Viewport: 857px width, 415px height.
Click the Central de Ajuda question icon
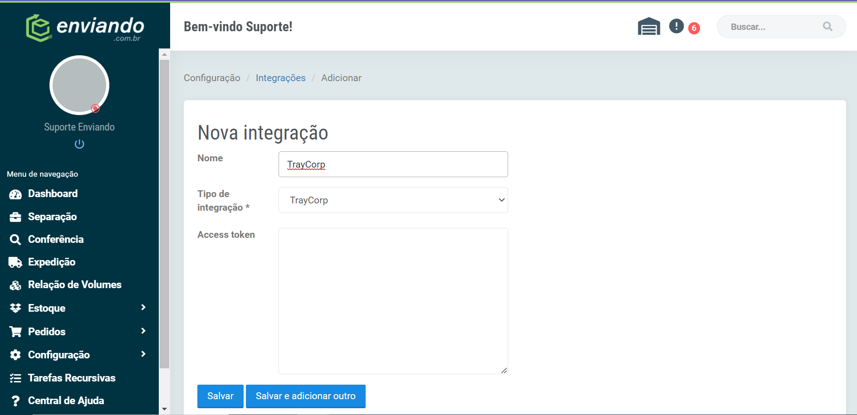[15, 401]
